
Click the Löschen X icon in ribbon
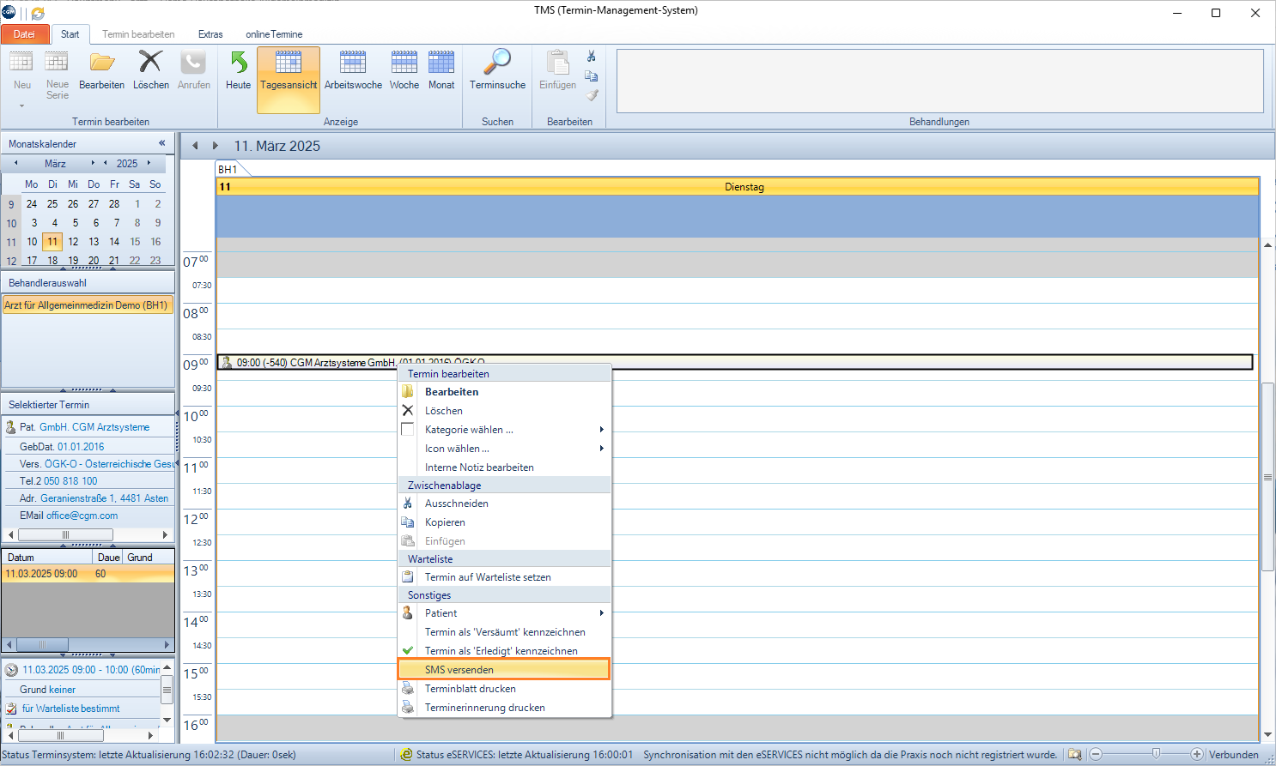pyautogui.click(x=150, y=63)
